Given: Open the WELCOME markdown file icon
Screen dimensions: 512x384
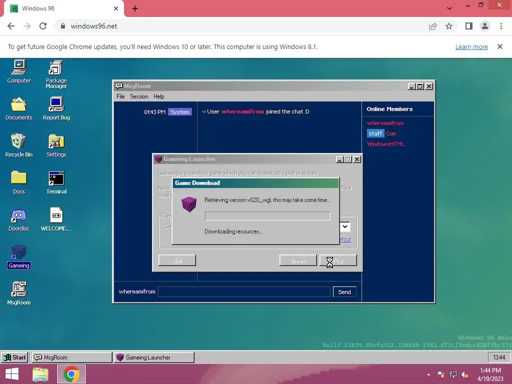Looking at the screenshot, I should coord(56,220).
